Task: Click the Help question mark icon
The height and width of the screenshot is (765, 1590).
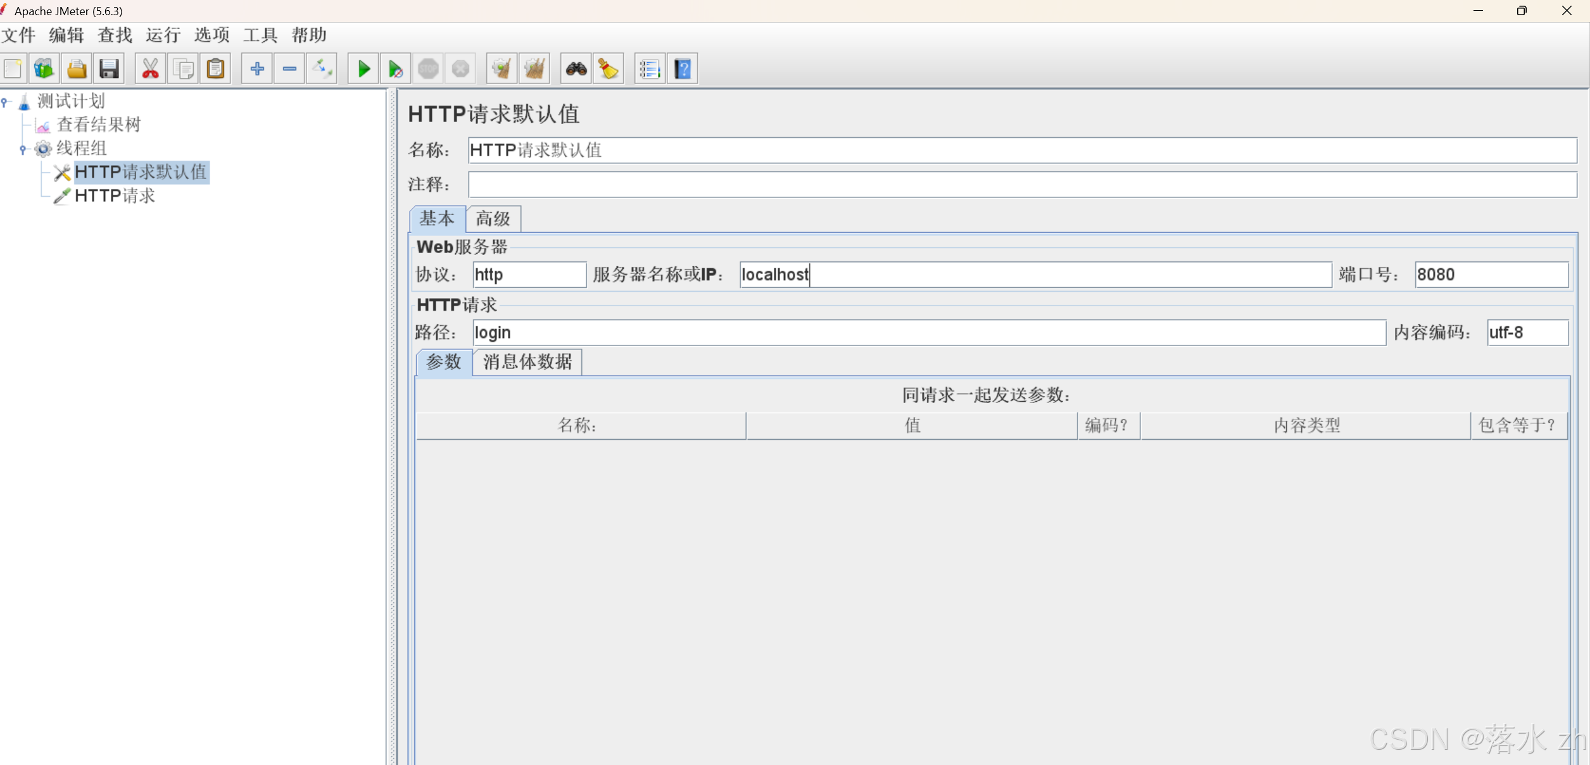Action: 683,68
